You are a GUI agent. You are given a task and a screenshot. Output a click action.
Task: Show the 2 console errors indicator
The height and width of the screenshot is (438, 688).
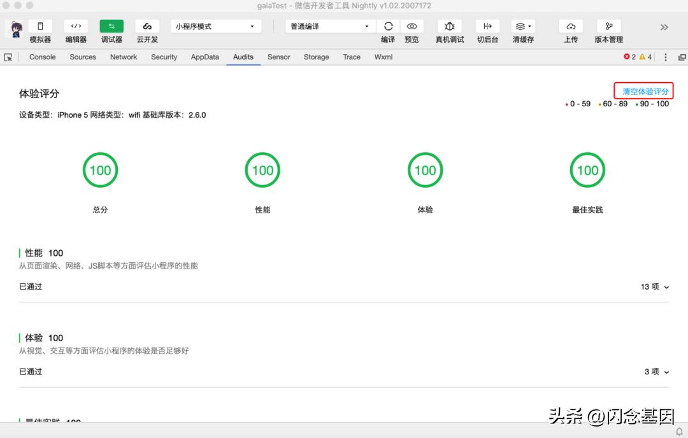pos(629,57)
